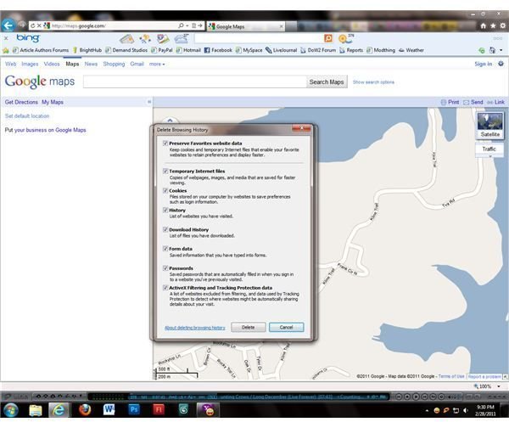The image size is (509, 422).
Task: Toggle the Form data checkbox
Action: point(165,249)
